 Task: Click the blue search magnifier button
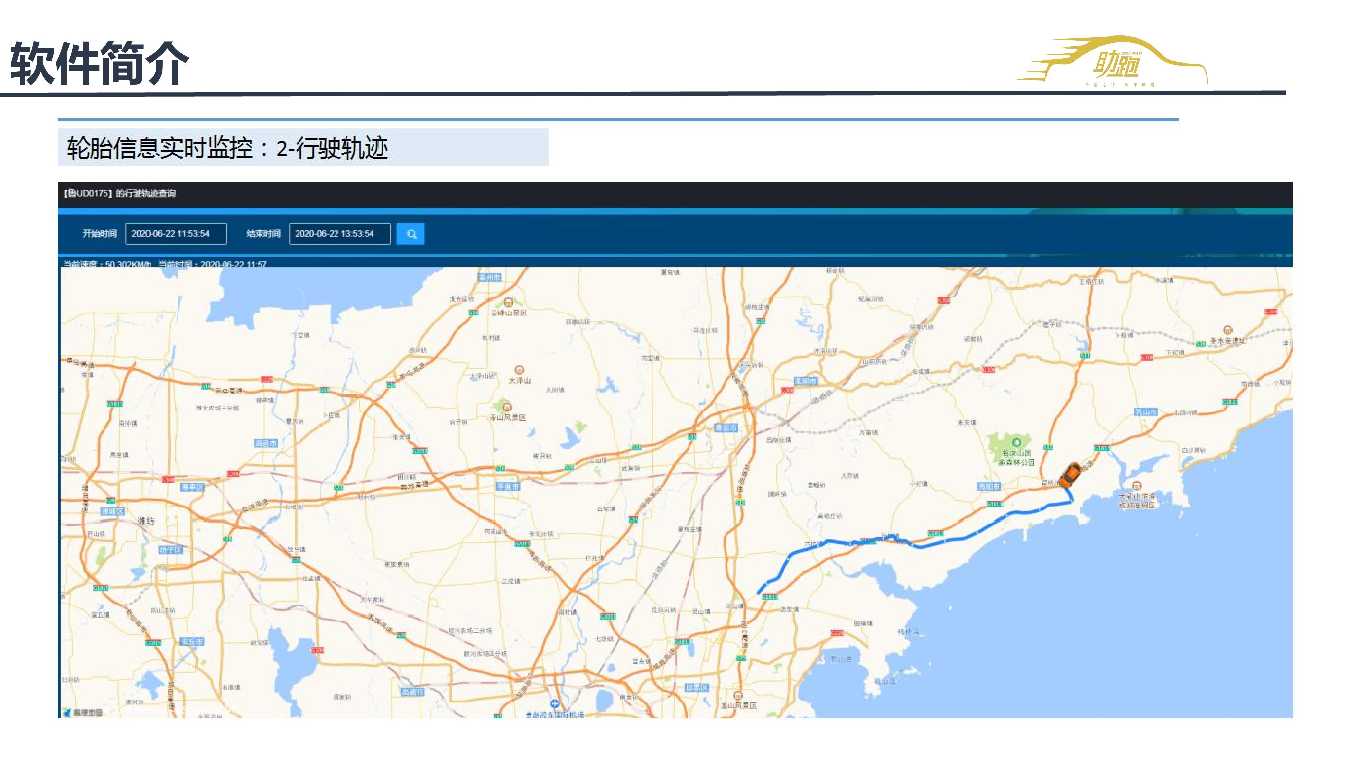(x=410, y=234)
